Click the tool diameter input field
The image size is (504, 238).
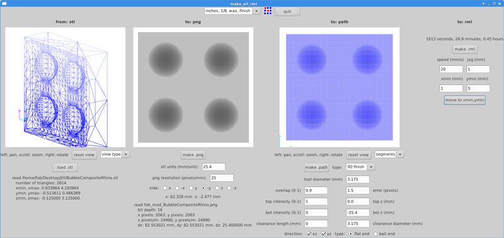358,179
